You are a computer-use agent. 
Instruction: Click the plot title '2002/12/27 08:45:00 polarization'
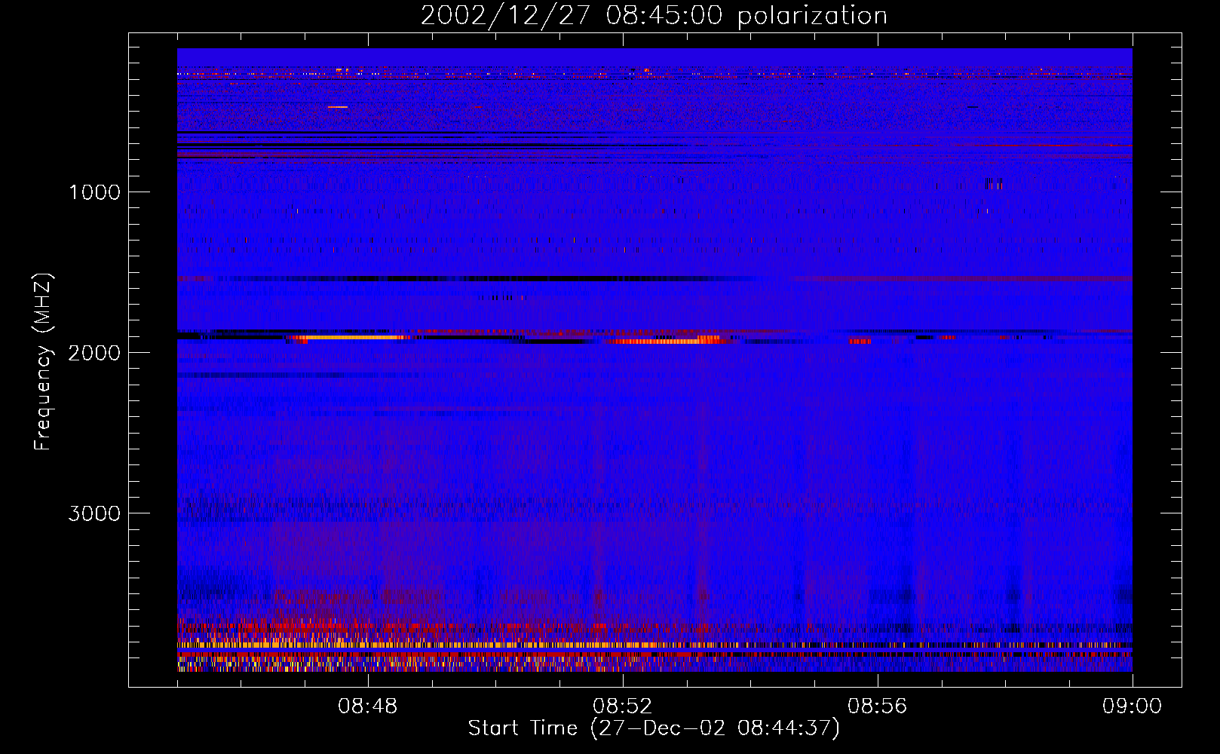pos(654,15)
